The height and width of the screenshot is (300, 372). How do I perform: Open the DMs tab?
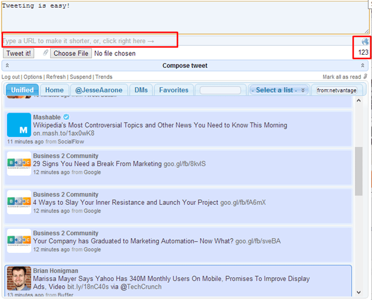click(x=141, y=90)
